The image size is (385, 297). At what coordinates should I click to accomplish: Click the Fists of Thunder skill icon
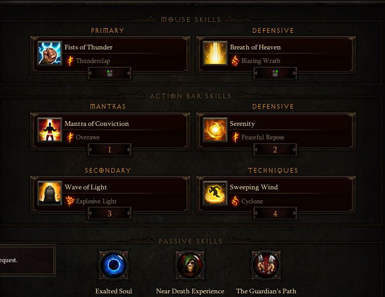(x=49, y=53)
